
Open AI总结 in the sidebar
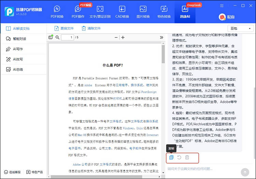point(24,70)
